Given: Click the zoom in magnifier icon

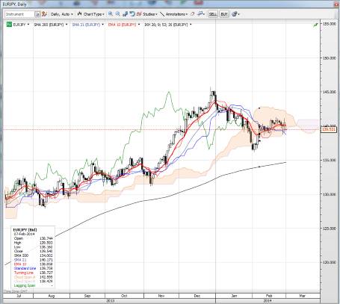Looking at the screenshot, I should tap(111, 14).
